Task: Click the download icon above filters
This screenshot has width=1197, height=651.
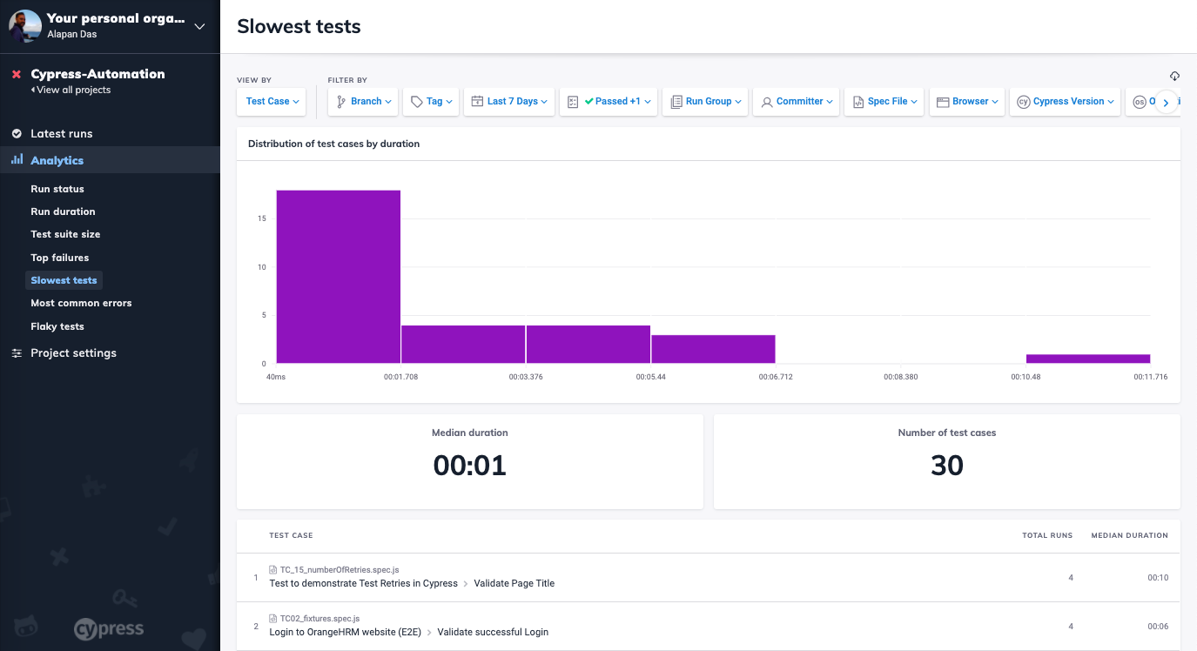Action: (1174, 76)
